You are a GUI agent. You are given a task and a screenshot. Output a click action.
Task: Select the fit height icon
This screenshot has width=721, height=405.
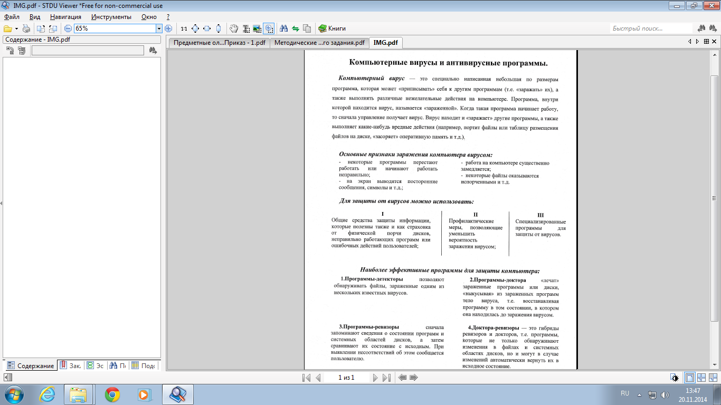click(x=219, y=28)
